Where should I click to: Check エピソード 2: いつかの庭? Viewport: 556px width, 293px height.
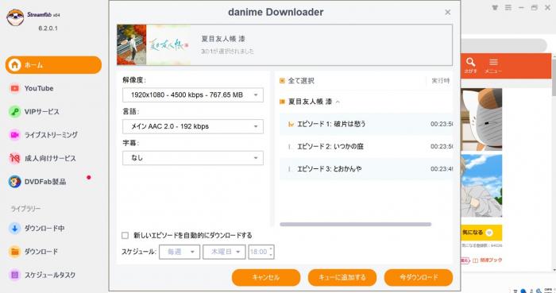290,147
